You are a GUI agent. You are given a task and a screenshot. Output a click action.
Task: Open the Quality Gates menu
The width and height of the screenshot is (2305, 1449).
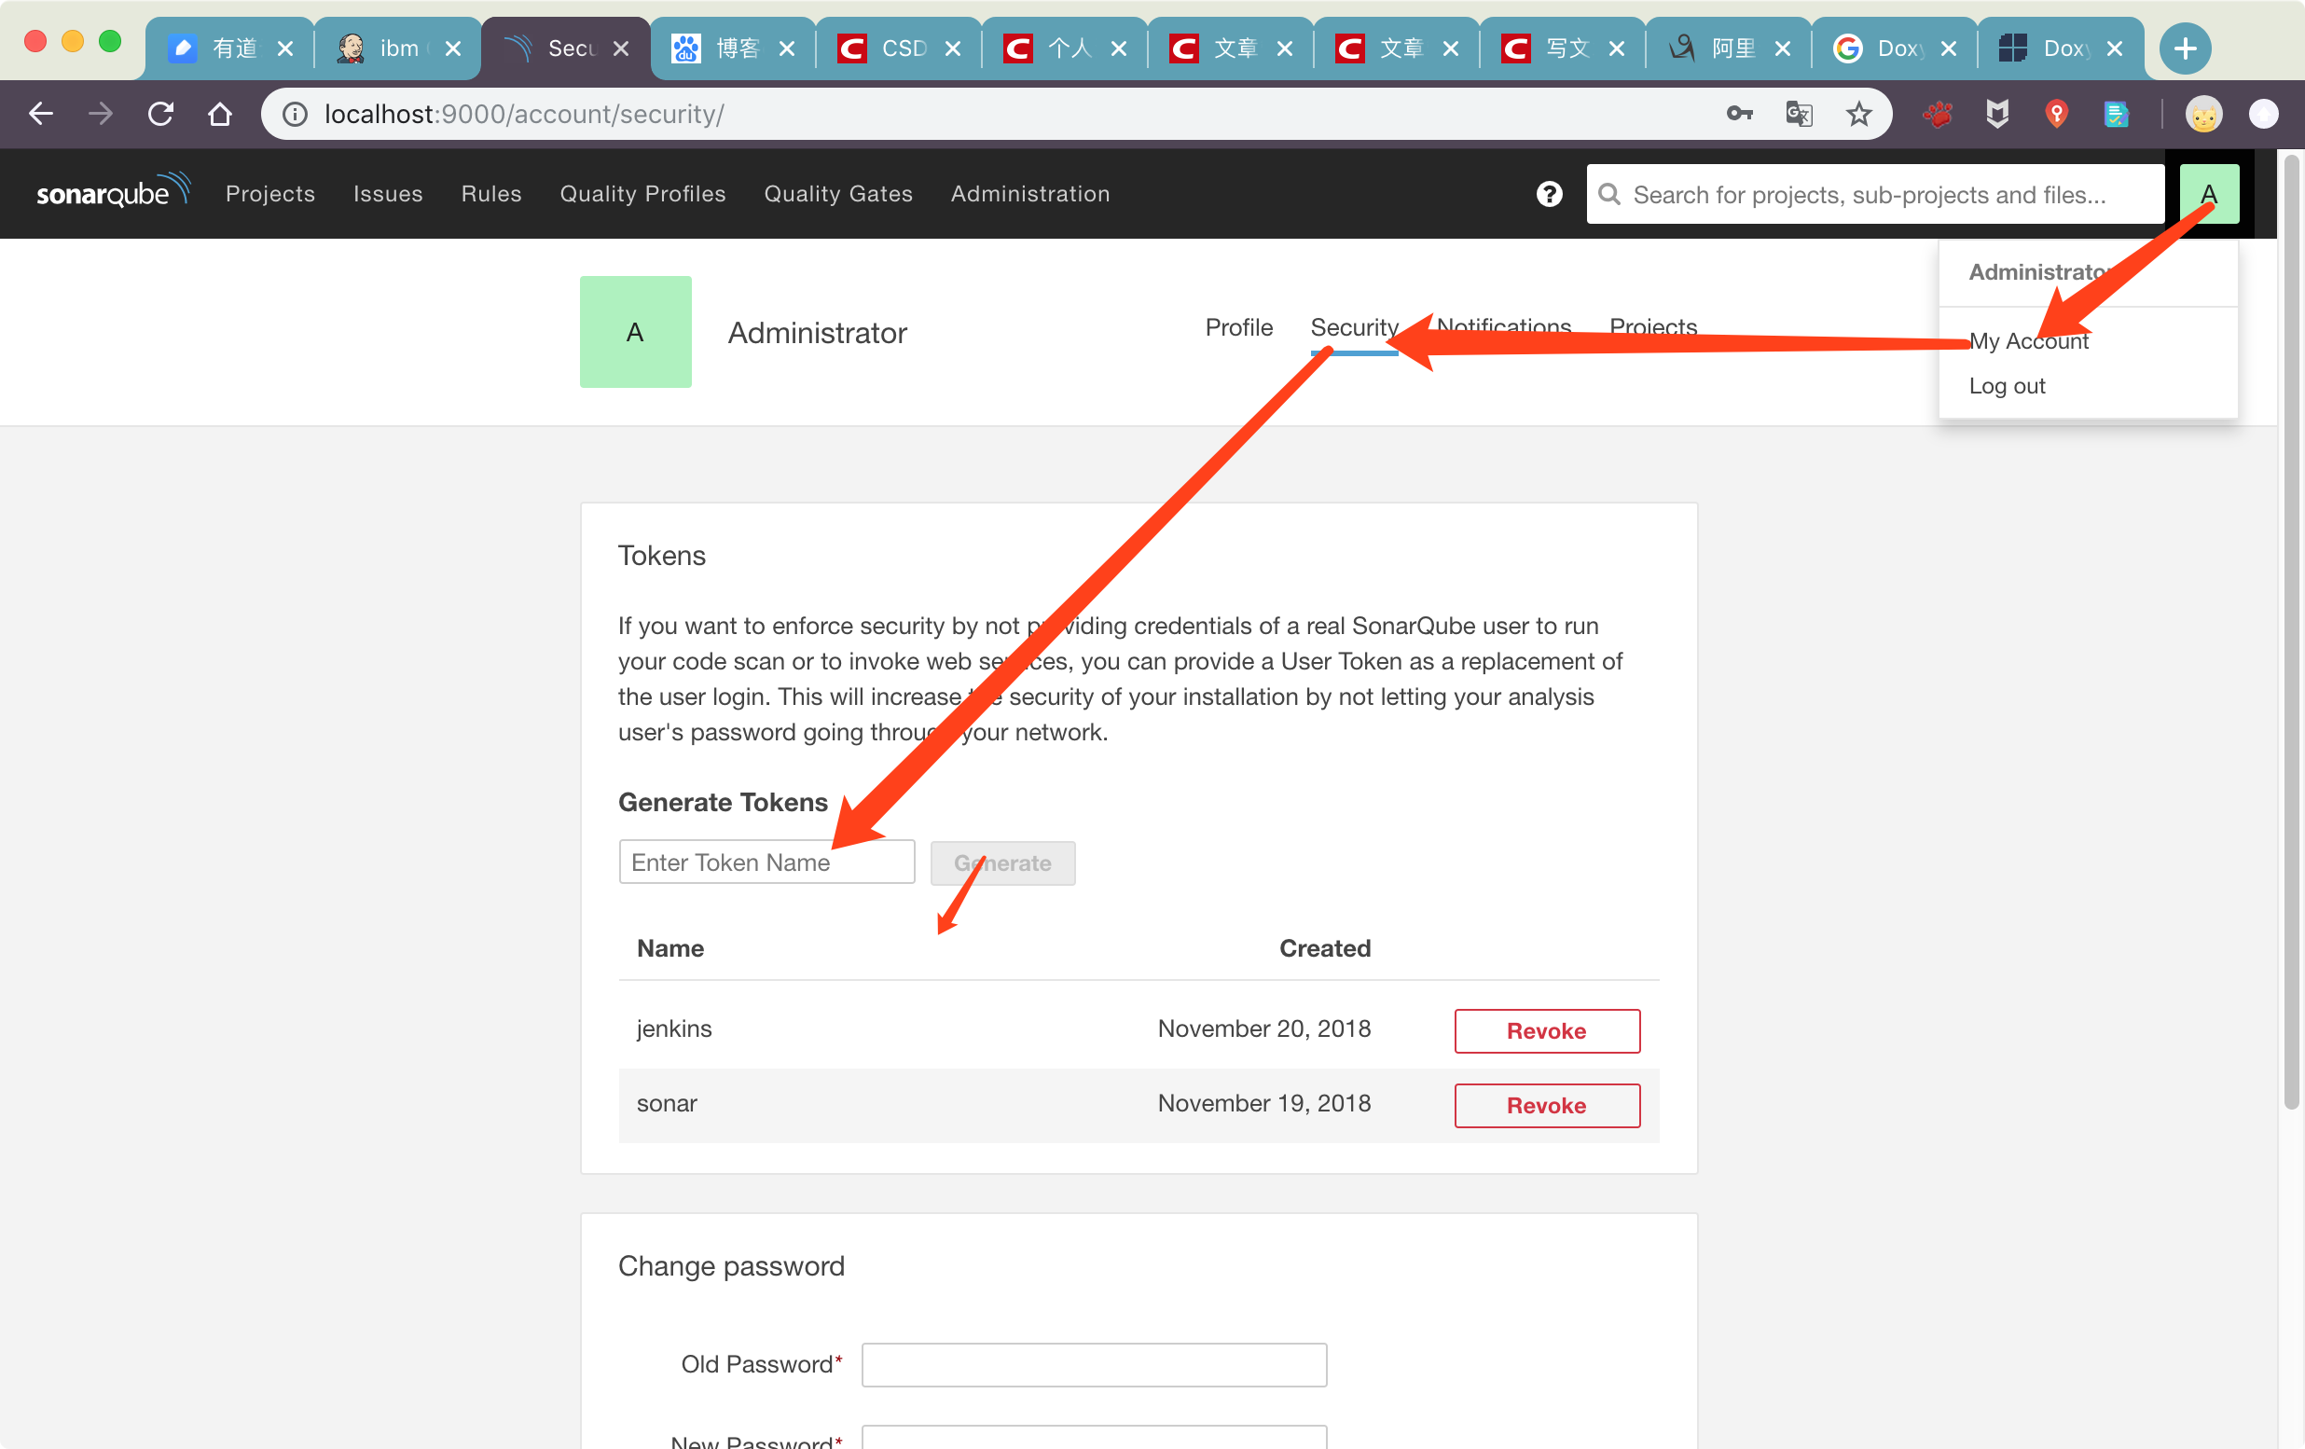click(x=837, y=193)
